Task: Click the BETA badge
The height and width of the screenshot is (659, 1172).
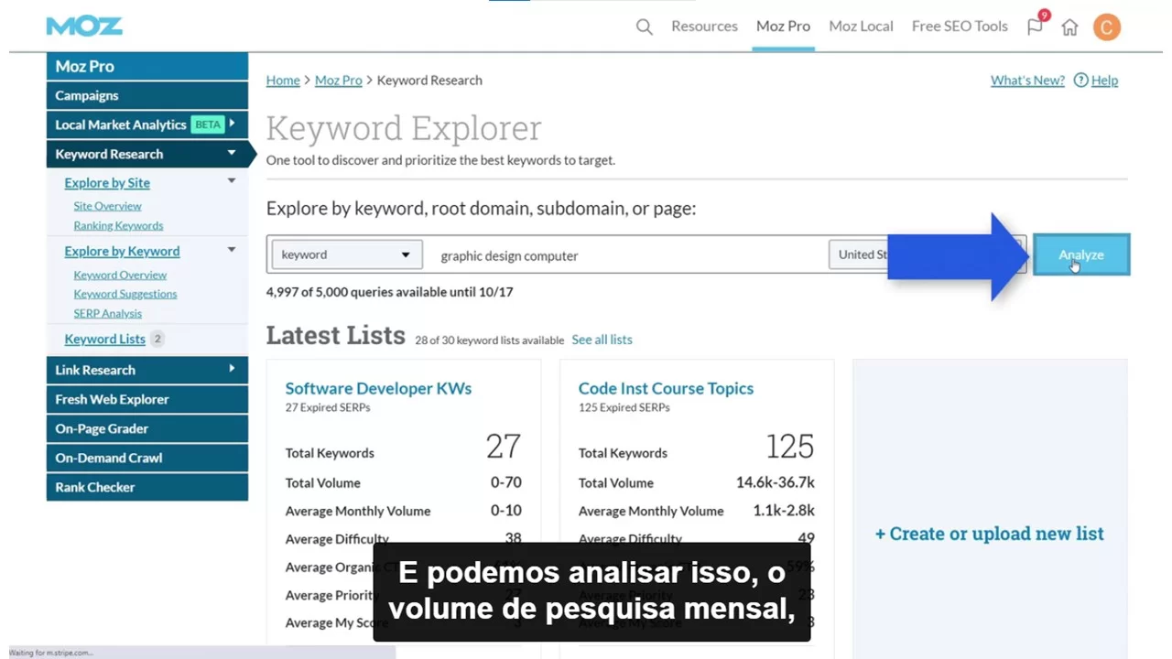Action: [x=208, y=124]
